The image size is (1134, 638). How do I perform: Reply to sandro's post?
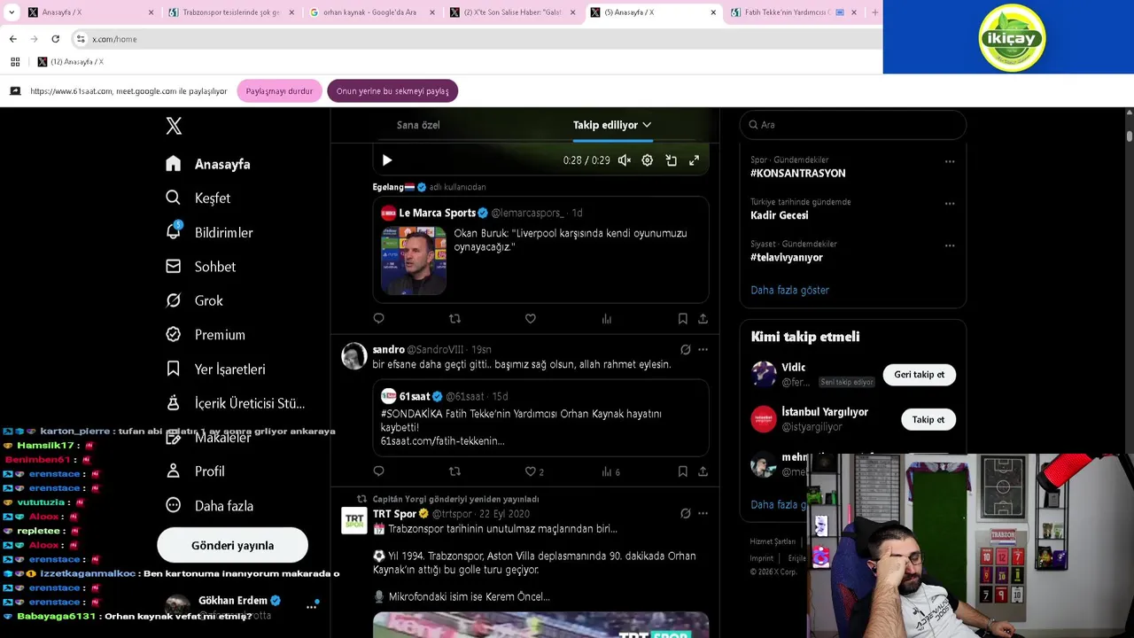click(x=379, y=471)
